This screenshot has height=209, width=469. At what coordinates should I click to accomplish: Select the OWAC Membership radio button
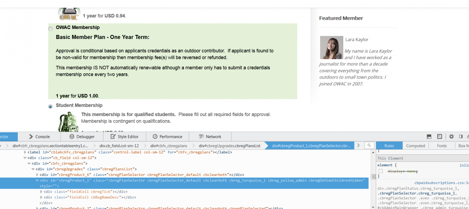pos(50,29)
